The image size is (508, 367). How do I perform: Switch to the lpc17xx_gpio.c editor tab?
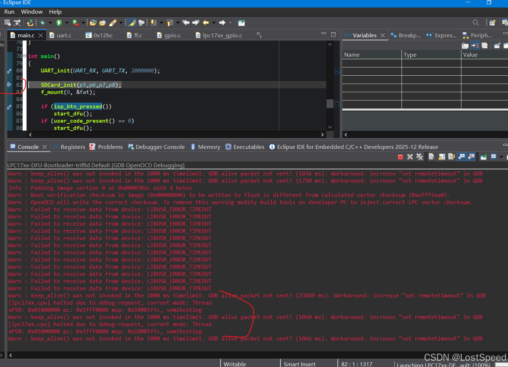219,35
